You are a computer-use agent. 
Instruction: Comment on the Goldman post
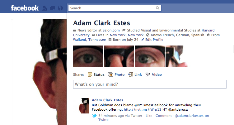164,116
